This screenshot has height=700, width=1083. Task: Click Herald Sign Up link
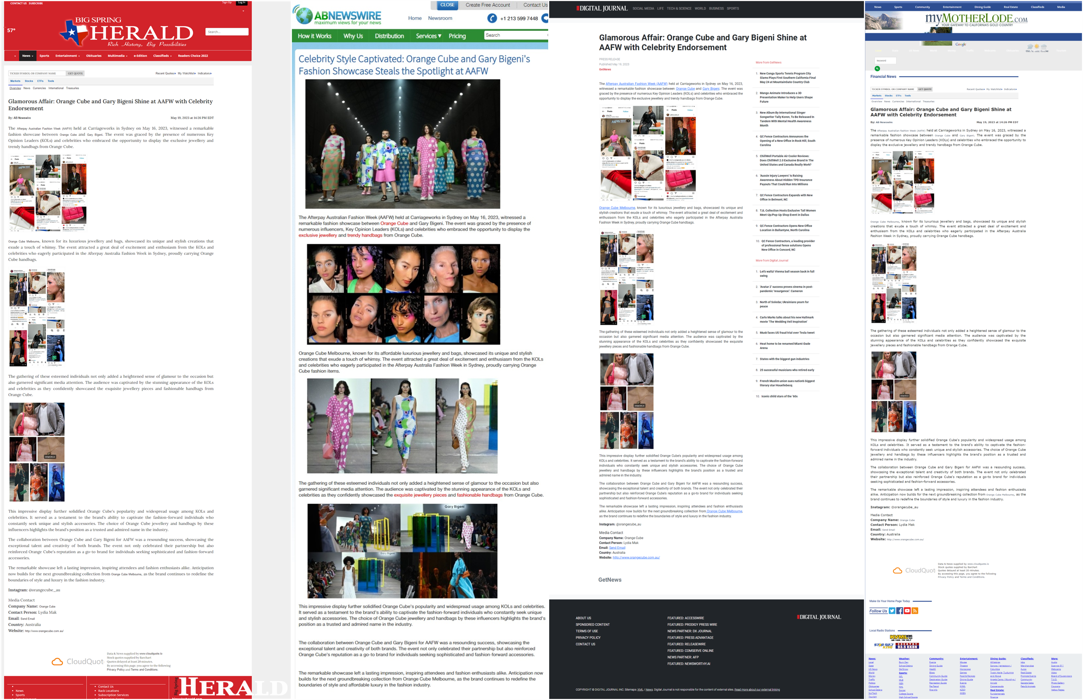pos(227,3)
